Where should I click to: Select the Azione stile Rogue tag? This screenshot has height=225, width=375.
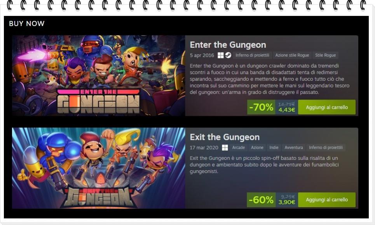click(292, 55)
